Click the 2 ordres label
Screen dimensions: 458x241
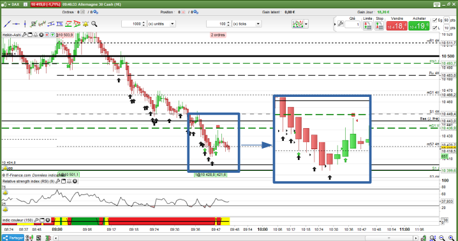tap(218, 35)
